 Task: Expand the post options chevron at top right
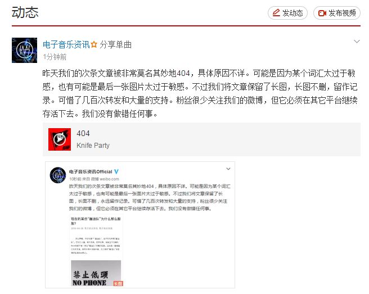[357, 42]
